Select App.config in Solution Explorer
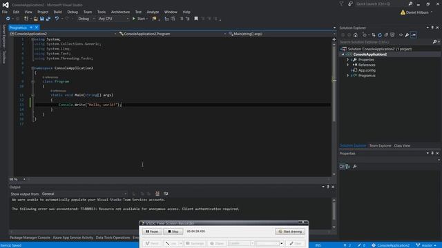 367,70
